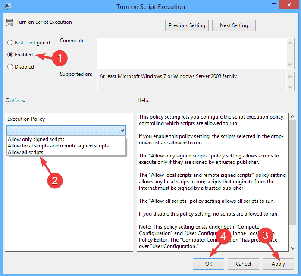The width and height of the screenshot is (301, 276).
Task: Open the Execution Policy dropdown arrow
Action: [122, 131]
